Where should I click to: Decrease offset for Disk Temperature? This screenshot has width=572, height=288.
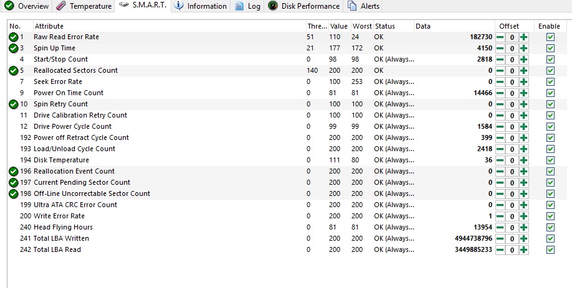pyautogui.click(x=500, y=160)
